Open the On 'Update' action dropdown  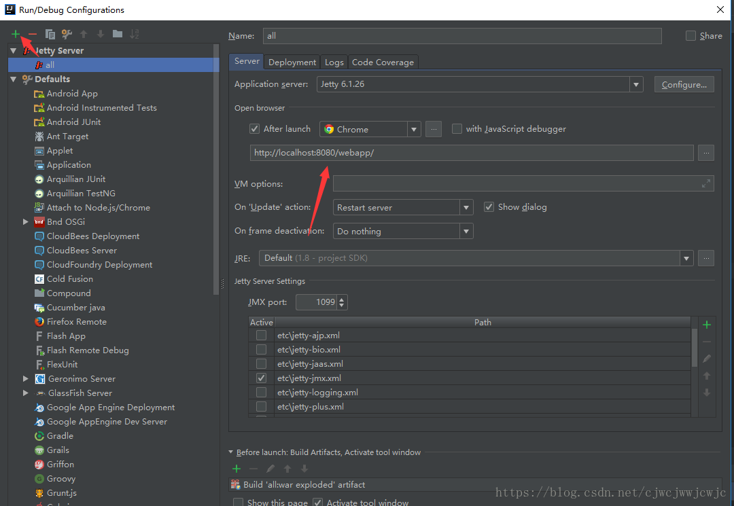466,207
